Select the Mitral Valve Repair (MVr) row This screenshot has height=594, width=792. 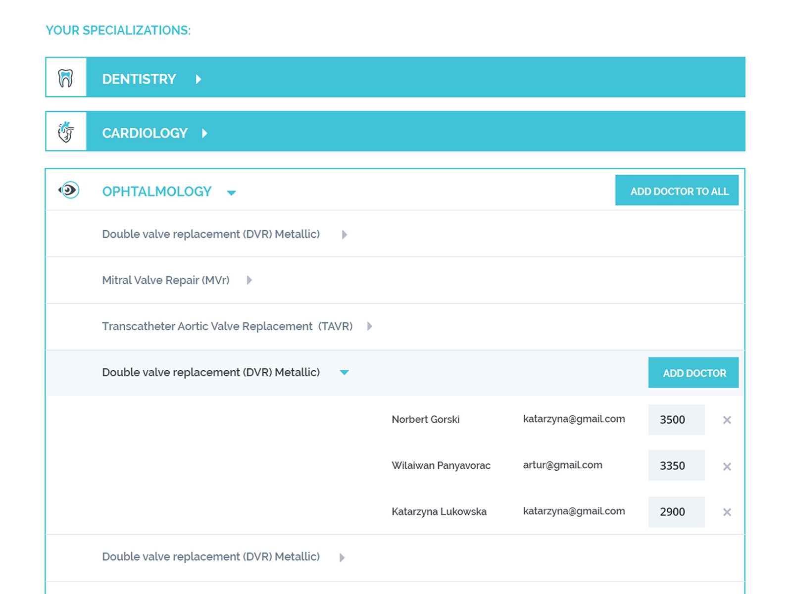[x=395, y=280]
